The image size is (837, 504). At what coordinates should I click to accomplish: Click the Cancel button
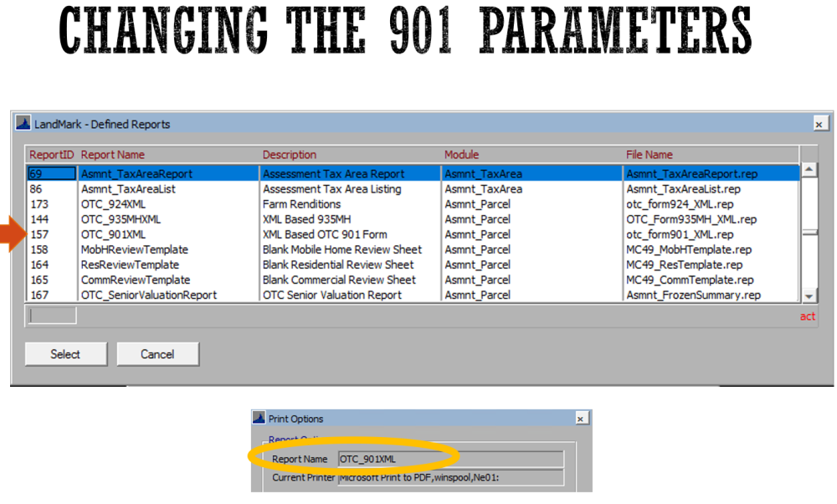[x=157, y=353]
